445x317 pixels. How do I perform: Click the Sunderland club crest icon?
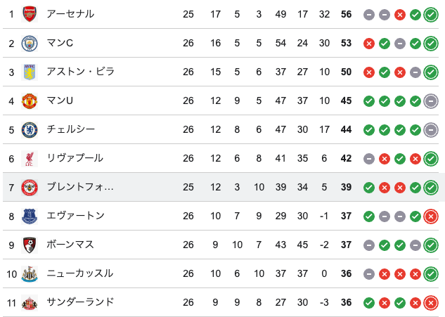point(29,302)
